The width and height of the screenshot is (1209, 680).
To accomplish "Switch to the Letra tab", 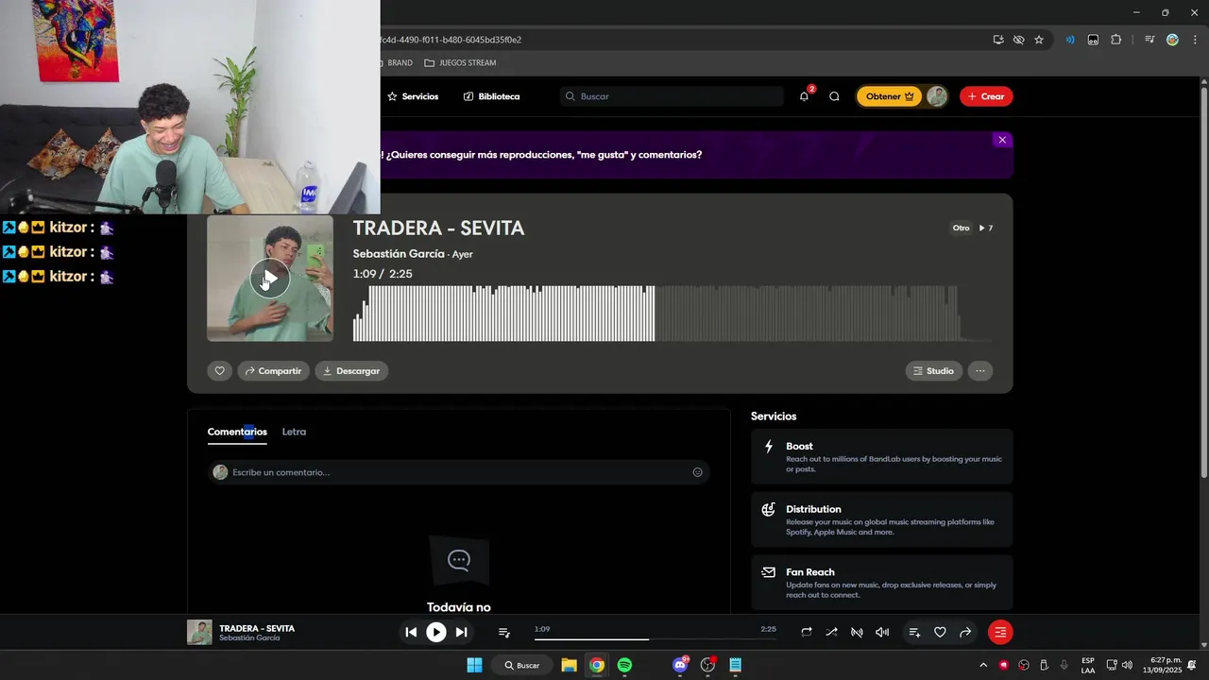I will (294, 432).
